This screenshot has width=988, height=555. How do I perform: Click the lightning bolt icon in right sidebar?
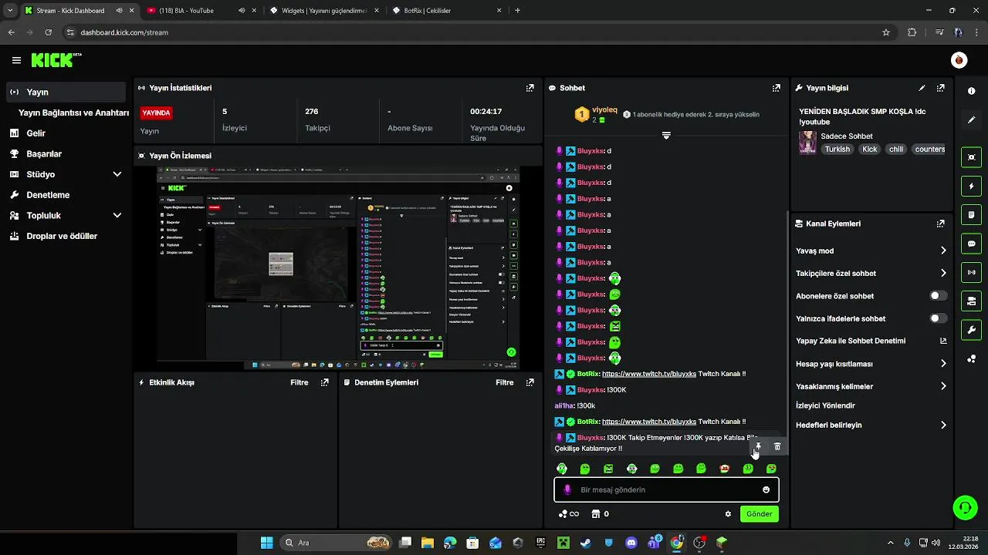click(x=971, y=187)
